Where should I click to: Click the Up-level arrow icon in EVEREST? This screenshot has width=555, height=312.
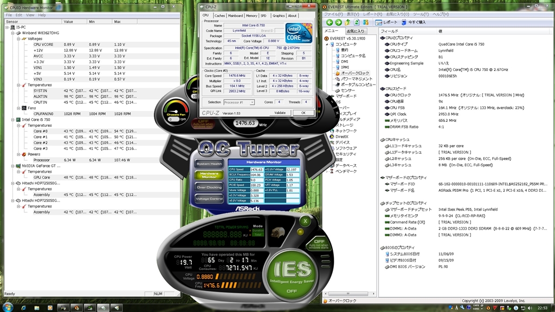(347, 22)
